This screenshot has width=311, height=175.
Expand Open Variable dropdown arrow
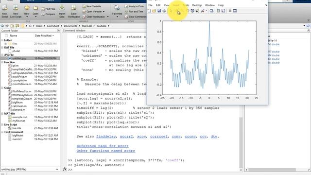[x=104, y=12]
